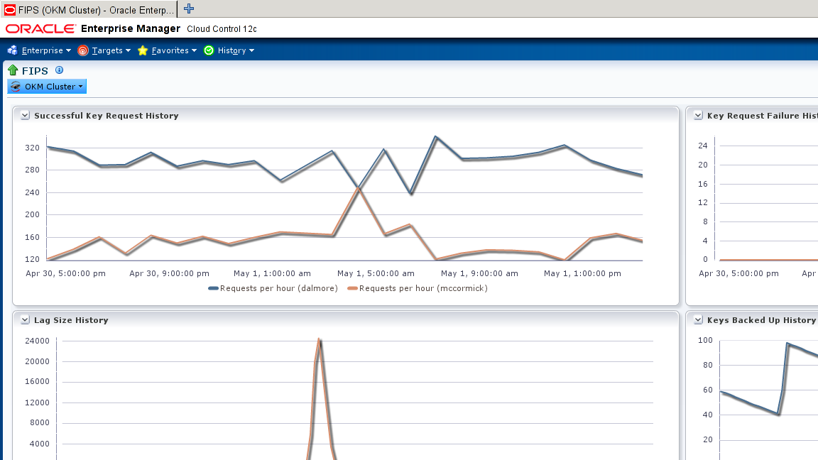Click the Targets bullseye icon
This screenshot has height=460, width=818.
click(83, 50)
